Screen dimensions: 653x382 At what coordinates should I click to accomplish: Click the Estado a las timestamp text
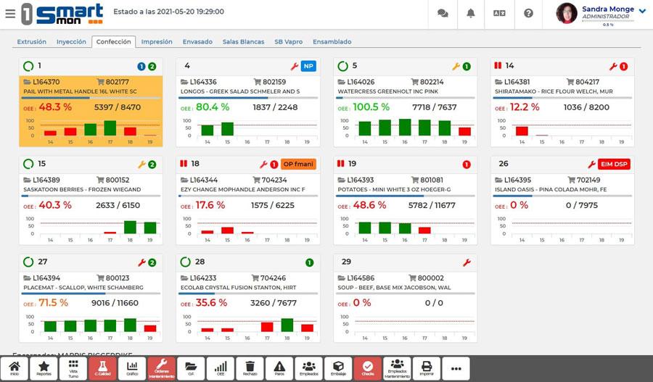168,12
